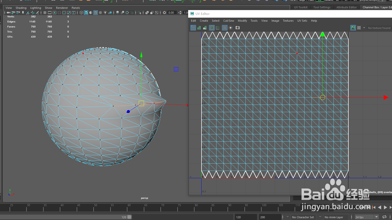Click the Exposure aperture icon
Image resolution: width=392 pixels, height=220 pixels.
coord(164,13)
